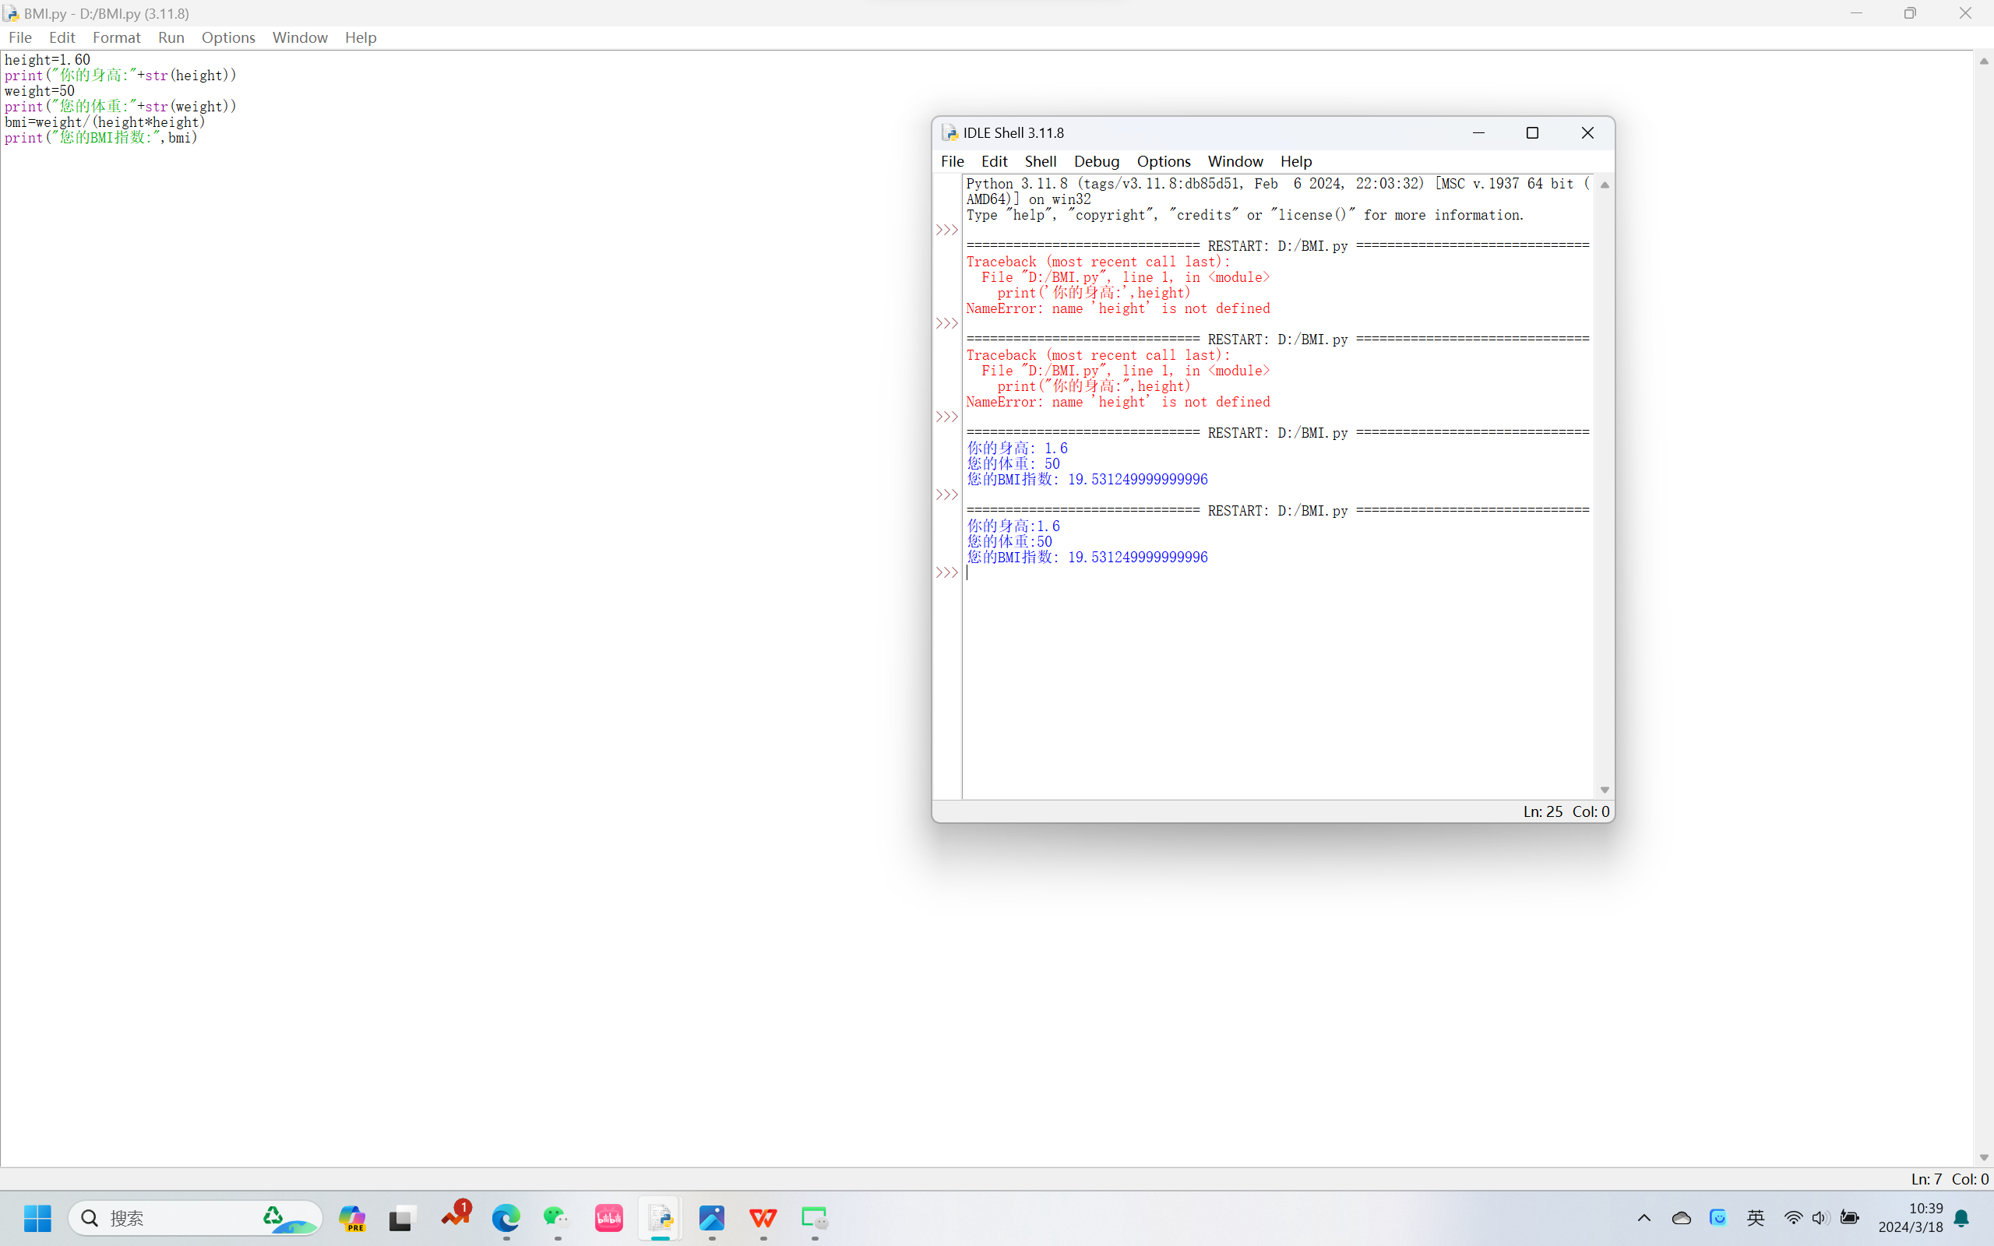Image resolution: width=1994 pixels, height=1246 pixels.
Task: Click the Python IDLE taskbar icon
Action: tap(660, 1217)
